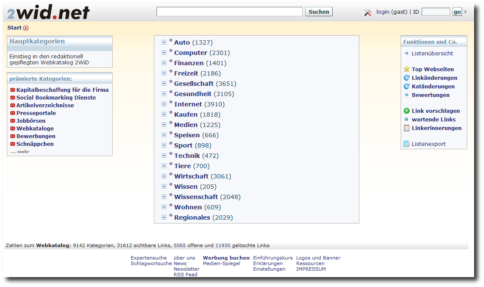Click red arrow icon next to Artikelverzeichnisse
This screenshot has height=287, width=484.
[x=12, y=105]
